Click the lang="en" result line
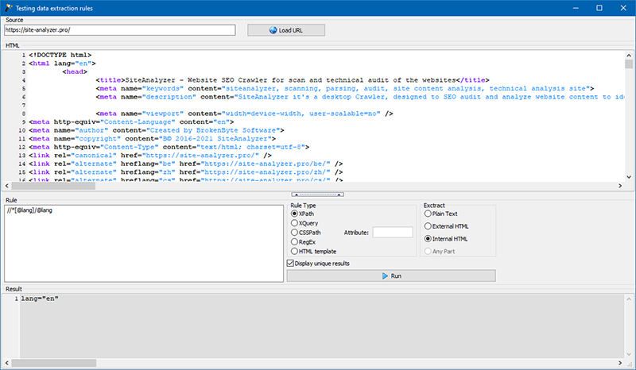 (x=40, y=299)
